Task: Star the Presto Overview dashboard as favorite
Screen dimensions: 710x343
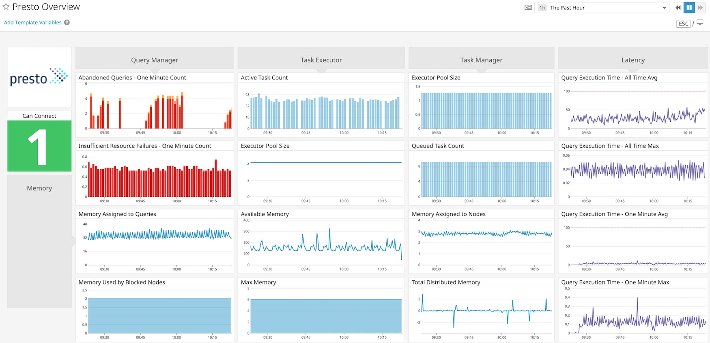Action: [6, 7]
